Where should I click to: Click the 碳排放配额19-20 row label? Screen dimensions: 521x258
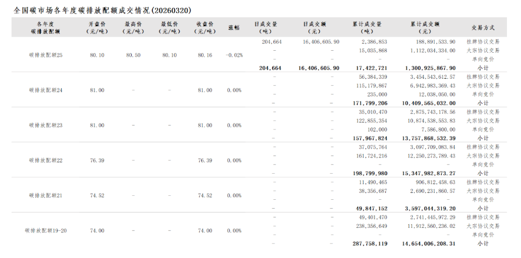point(46,230)
